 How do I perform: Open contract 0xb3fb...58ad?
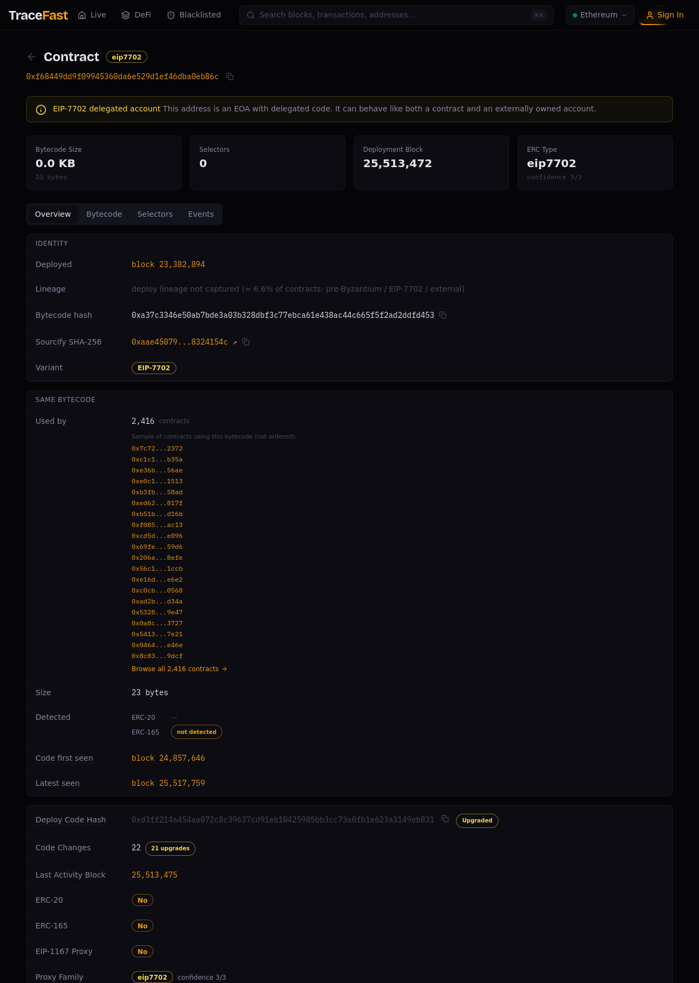click(157, 492)
